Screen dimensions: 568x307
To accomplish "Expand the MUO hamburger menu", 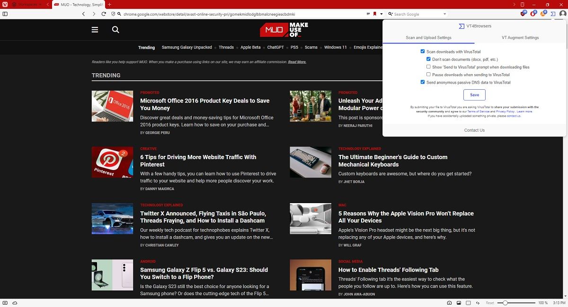I will point(95,29).
